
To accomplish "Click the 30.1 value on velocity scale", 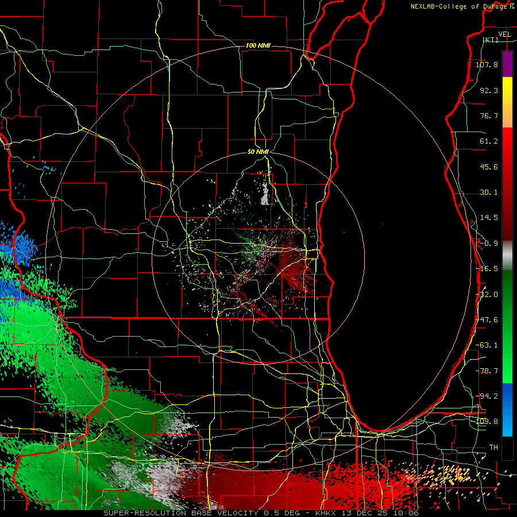I will point(489,192).
